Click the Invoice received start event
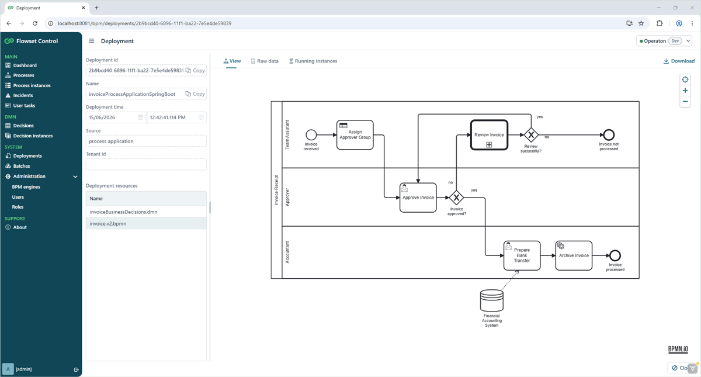Image resolution: width=701 pixels, height=377 pixels. coord(311,135)
